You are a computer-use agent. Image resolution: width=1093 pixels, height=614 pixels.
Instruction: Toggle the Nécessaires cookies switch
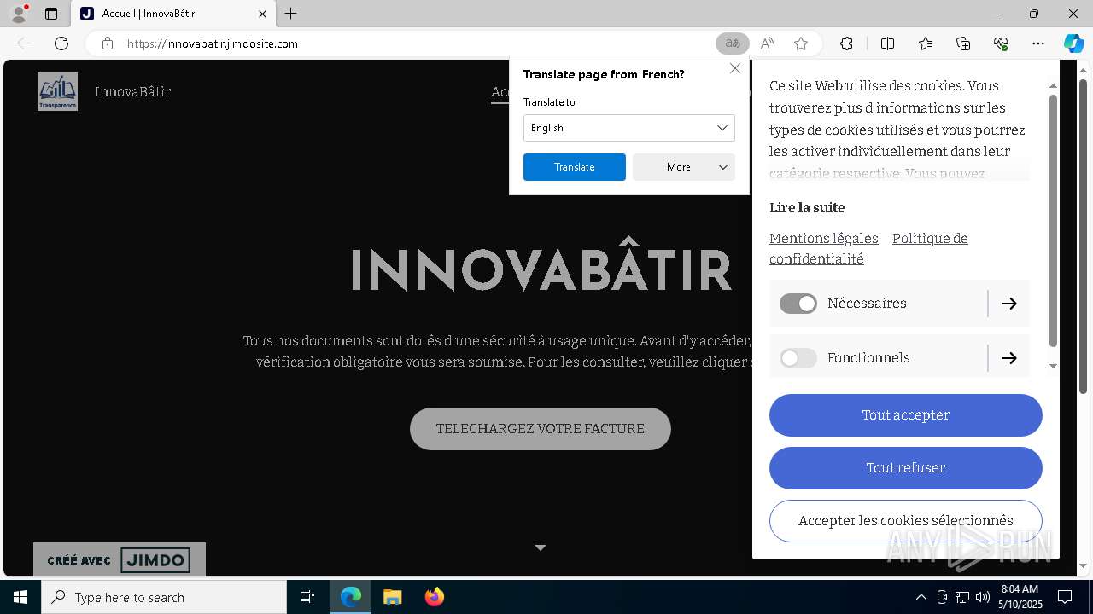[x=798, y=304]
